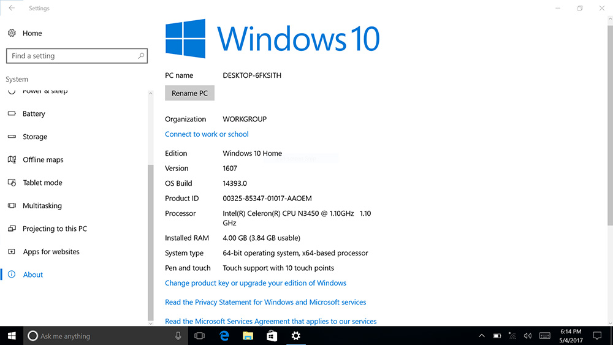Select the Apps for websites icon
The height and width of the screenshot is (345, 613).
(x=12, y=252)
